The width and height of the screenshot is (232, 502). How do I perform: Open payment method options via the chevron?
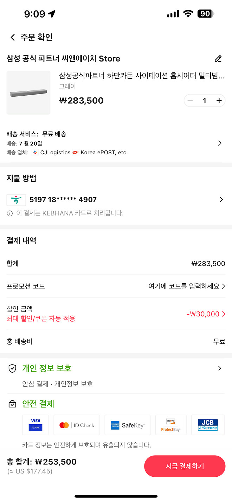pyautogui.click(x=221, y=199)
